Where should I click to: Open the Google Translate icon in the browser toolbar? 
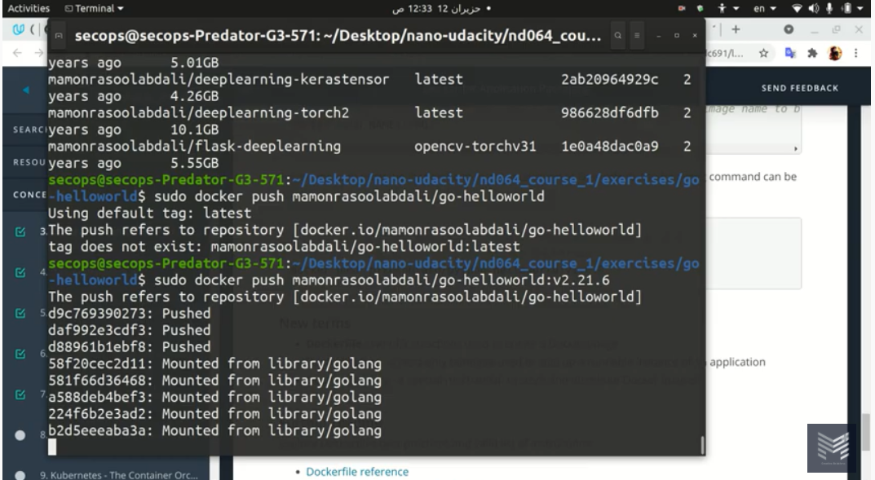click(x=790, y=53)
